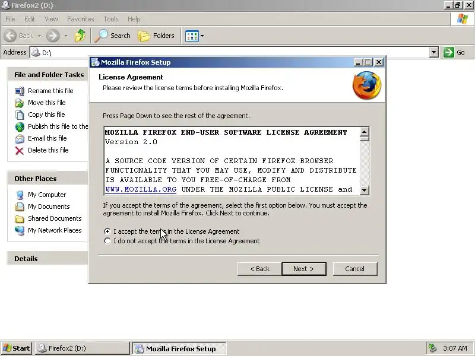Click the 'Publish this file' globe icon
This screenshot has height=356, width=475.
20,126
